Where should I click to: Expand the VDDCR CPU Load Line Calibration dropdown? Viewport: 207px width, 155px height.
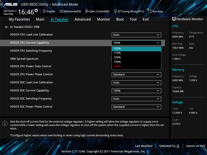pyautogui.click(x=136, y=35)
